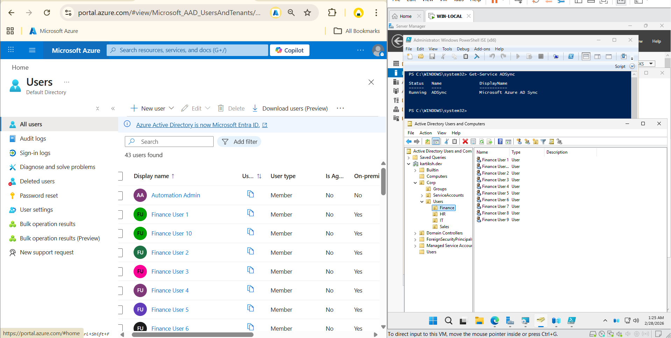Viewport: 671px width, 338px height.
Task: Check the Finance User 1 row checkbox
Action: coord(120,214)
